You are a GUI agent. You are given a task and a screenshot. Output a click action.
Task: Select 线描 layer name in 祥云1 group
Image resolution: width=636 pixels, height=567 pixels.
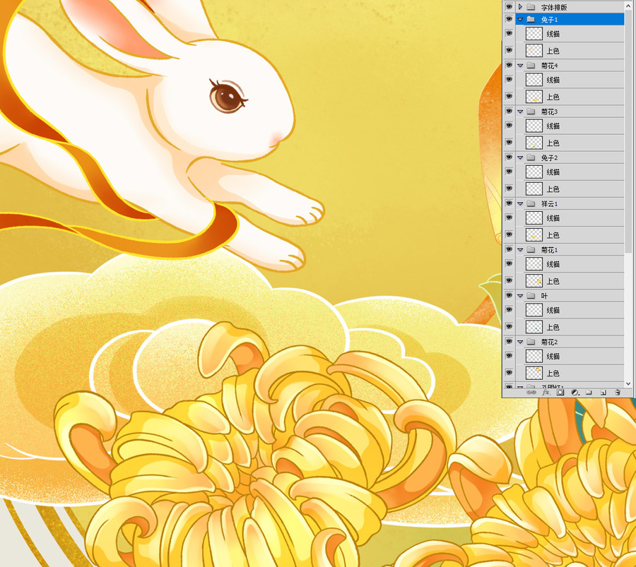coord(553,218)
